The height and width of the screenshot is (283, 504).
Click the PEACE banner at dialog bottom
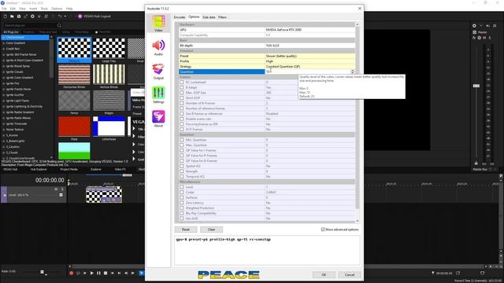tap(228, 274)
